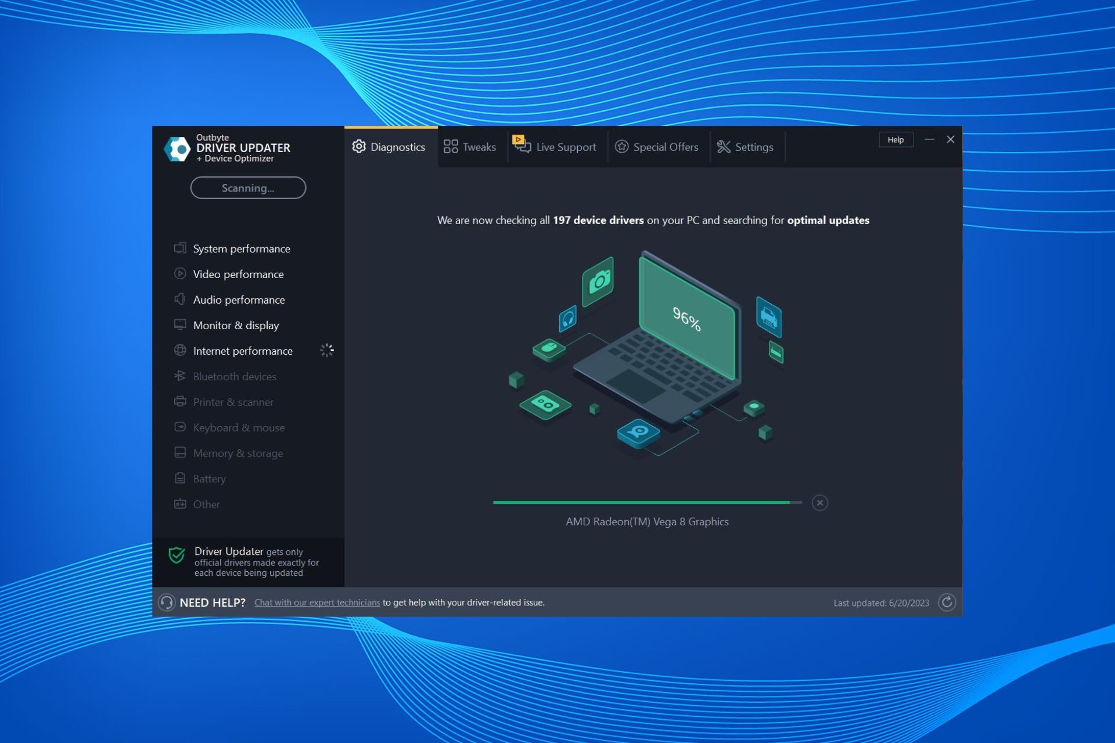Screen dimensions: 1115x743
Task: Select Battery category
Action: [x=209, y=478]
